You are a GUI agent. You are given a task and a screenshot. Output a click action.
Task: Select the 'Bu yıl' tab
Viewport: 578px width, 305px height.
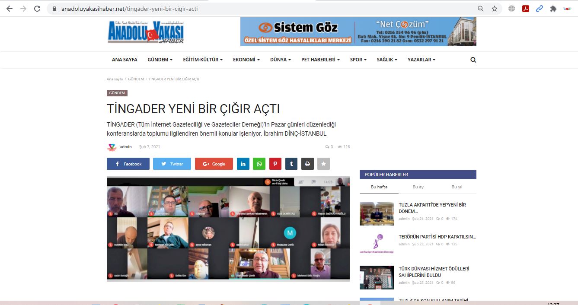pos(457,187)
